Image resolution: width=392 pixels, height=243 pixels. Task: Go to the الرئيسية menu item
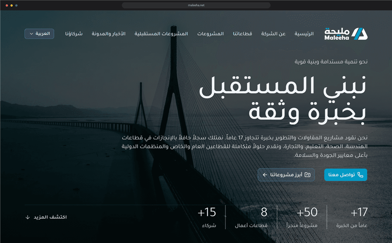click(x=304, y=34)
